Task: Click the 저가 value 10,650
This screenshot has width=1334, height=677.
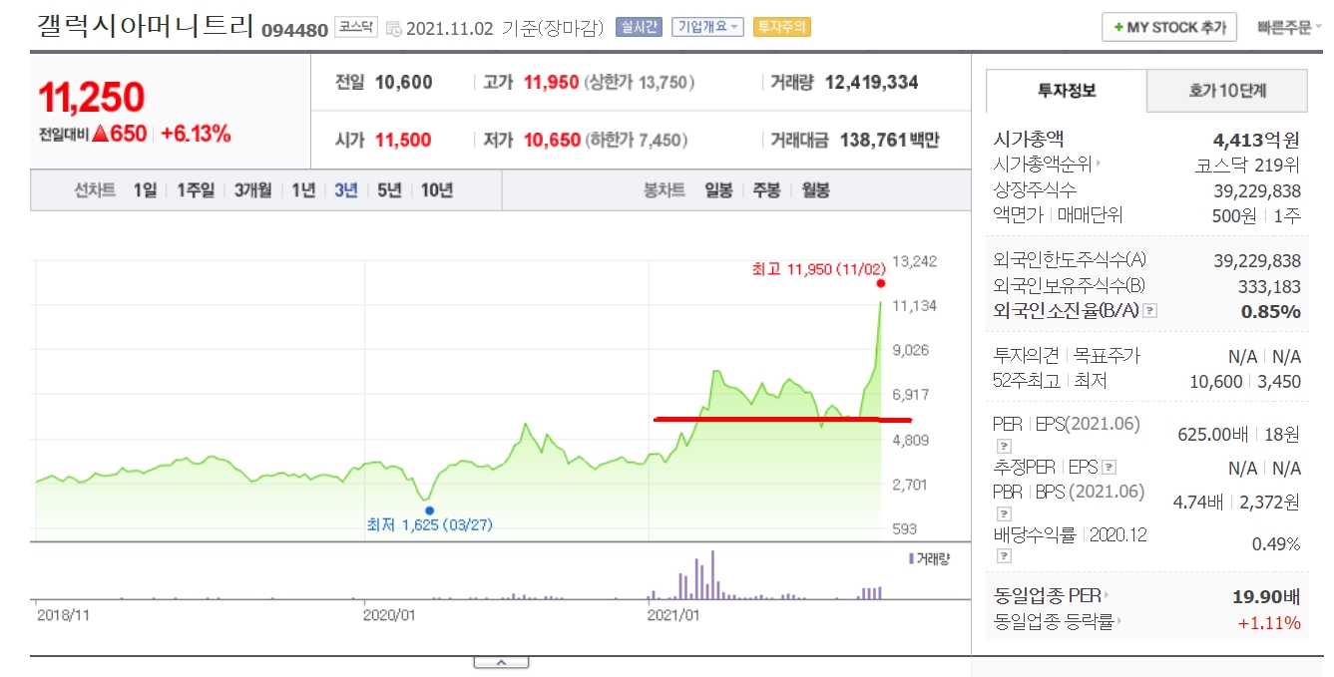Action: 552,140
